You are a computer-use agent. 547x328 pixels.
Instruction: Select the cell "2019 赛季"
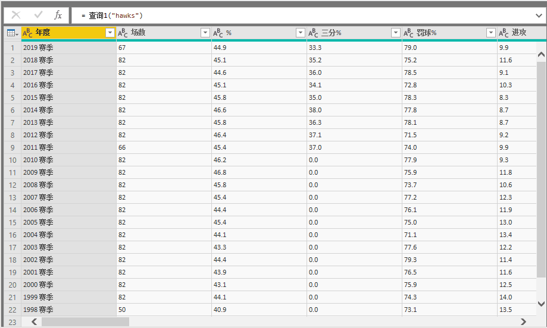pos(68,48)
